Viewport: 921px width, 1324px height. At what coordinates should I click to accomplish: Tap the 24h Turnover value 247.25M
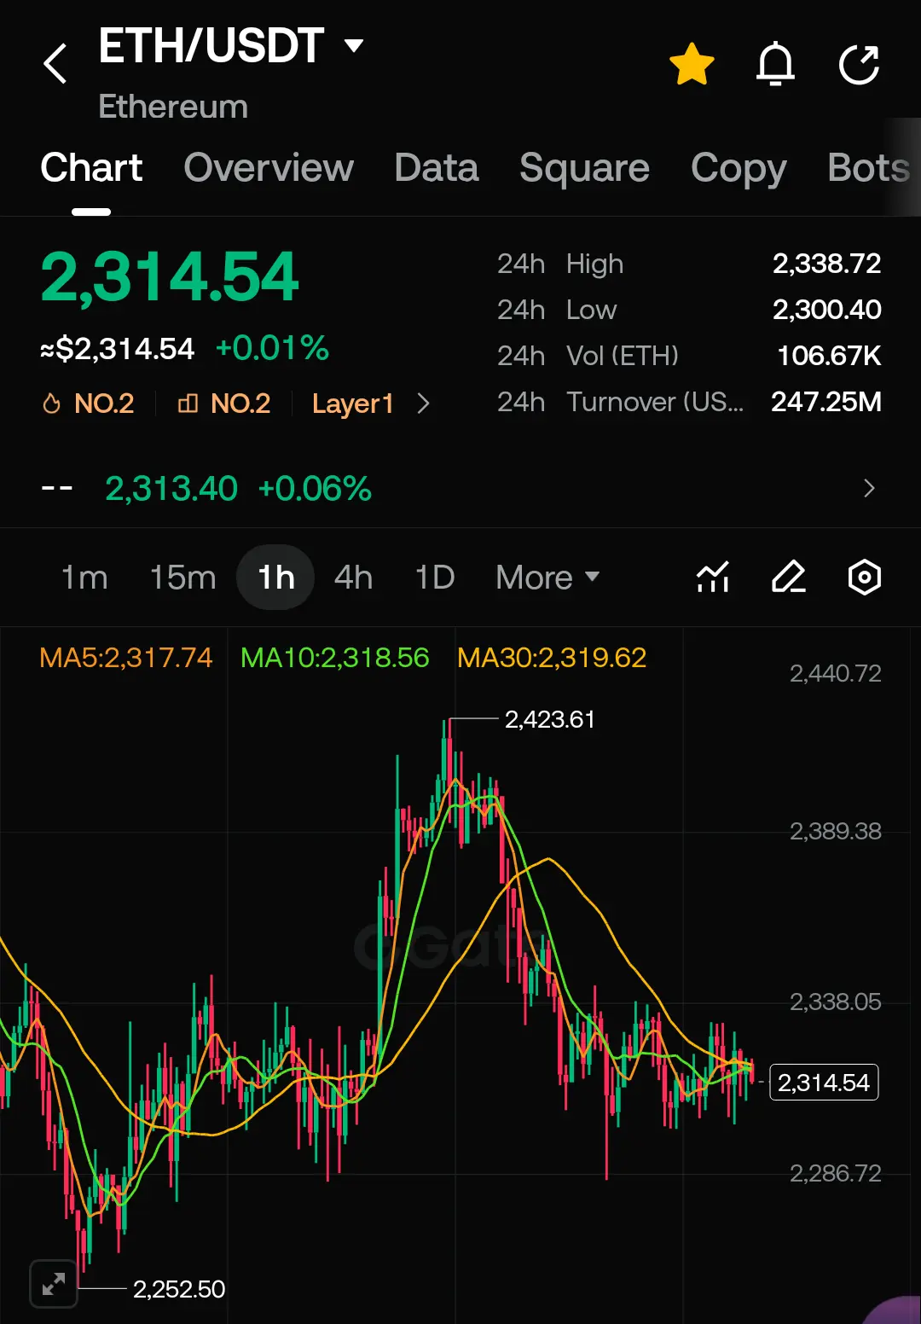[826, 402]
